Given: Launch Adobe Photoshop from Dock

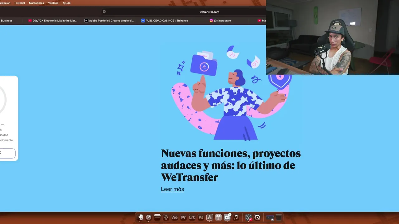Looking at the screenshot, I should [x=201, y=217].
